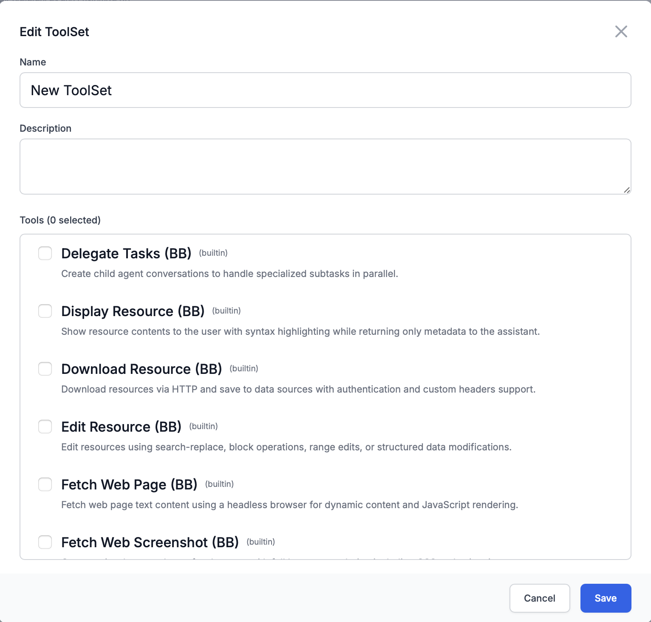This screenshot has height=622, width=651.
Task: Click the Download Resource tool description text
Action: pos(299,389)
